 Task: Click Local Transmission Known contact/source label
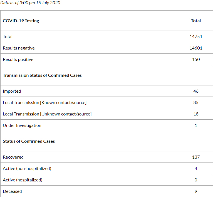[x=44, y=103]
